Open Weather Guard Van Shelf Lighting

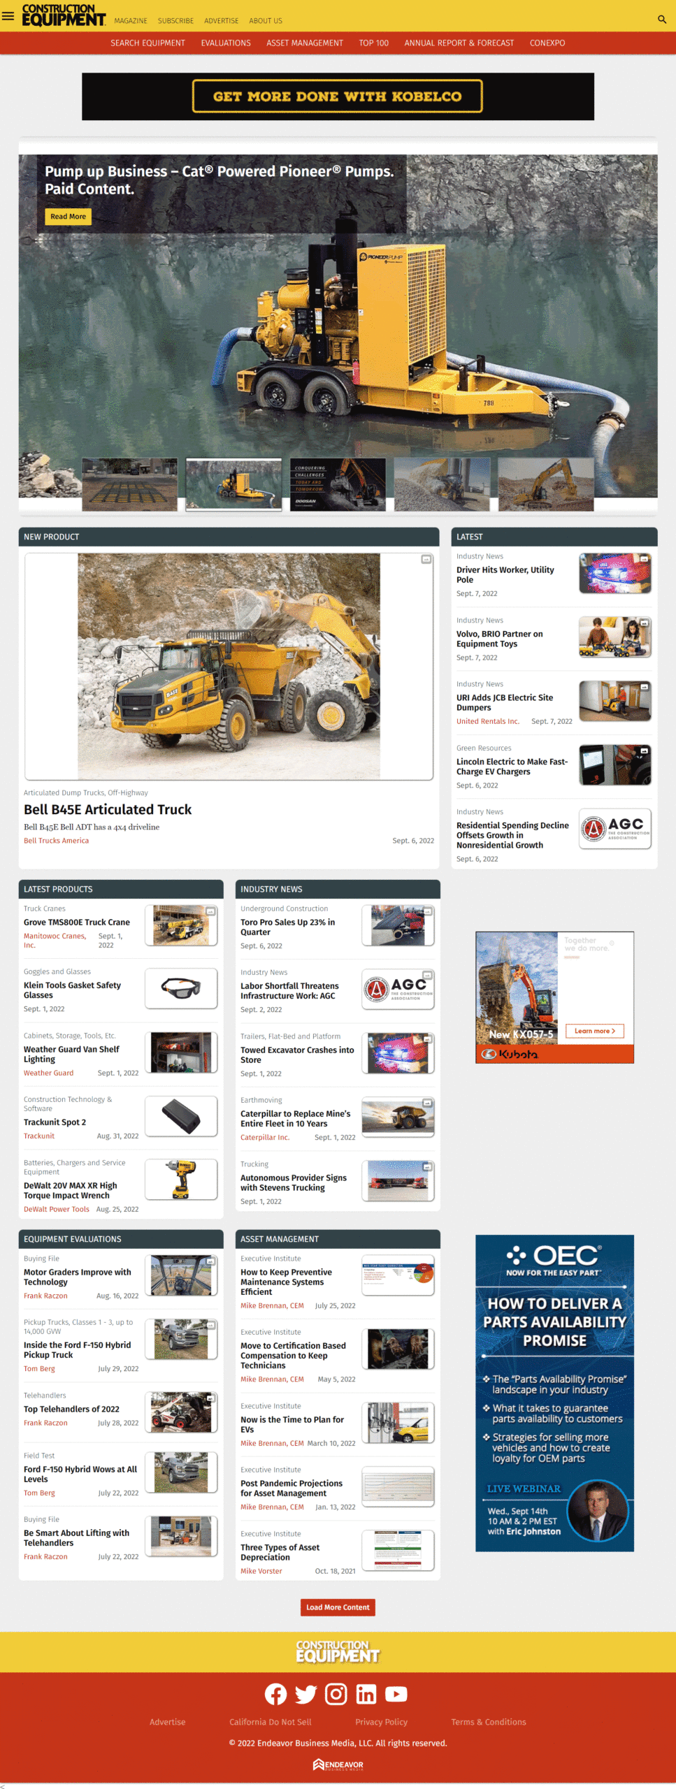(x=71, y=1054)
